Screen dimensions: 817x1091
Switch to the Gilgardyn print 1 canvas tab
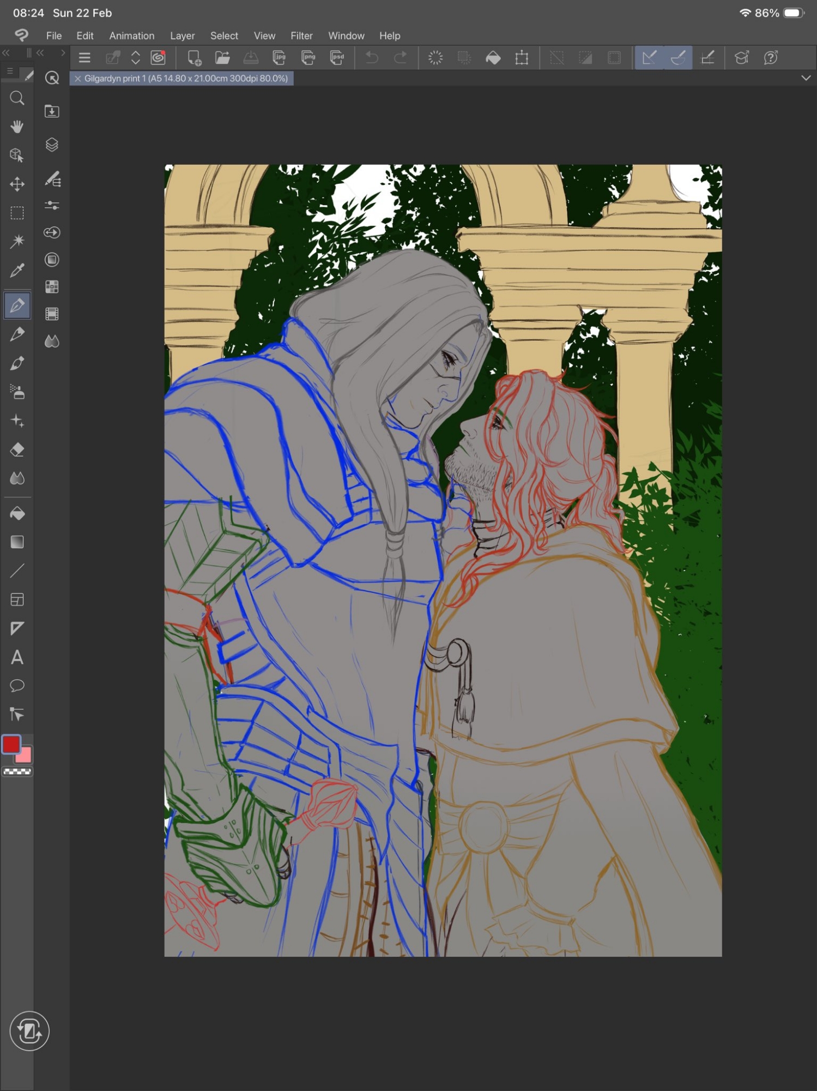click(186, 79)
